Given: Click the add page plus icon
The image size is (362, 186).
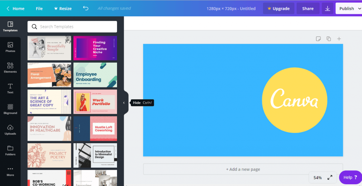Looking at the screenshot, I should 339,39.
